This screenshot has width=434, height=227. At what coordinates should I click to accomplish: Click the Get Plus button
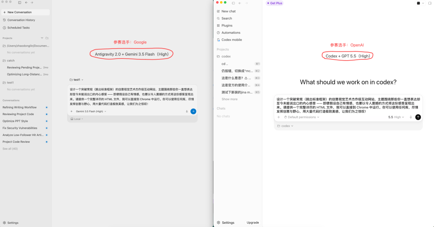[x=274, y=3]
